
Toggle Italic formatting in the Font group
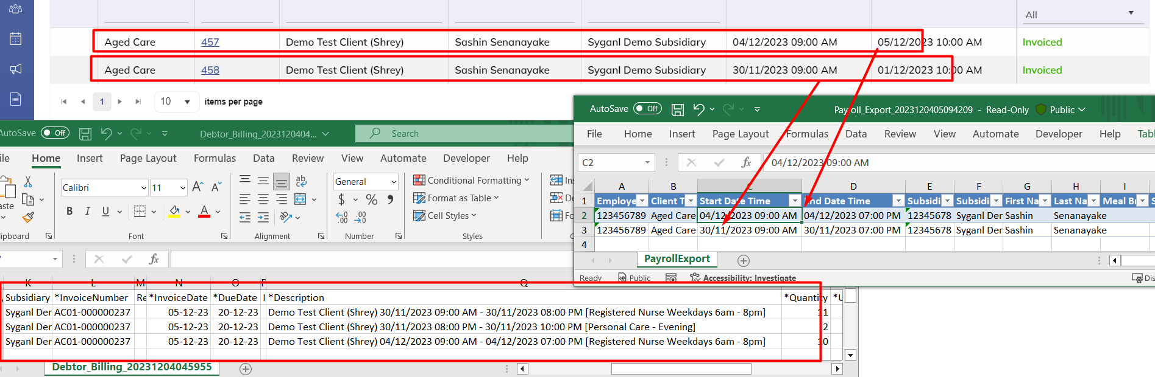pos(87,211)
